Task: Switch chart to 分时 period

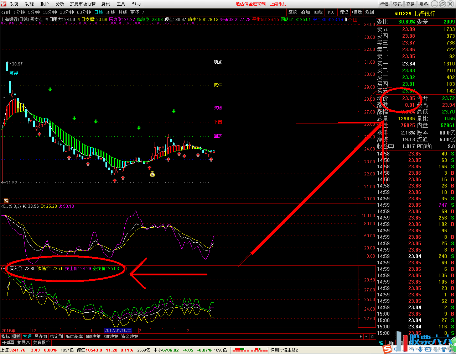Action: 6,12
